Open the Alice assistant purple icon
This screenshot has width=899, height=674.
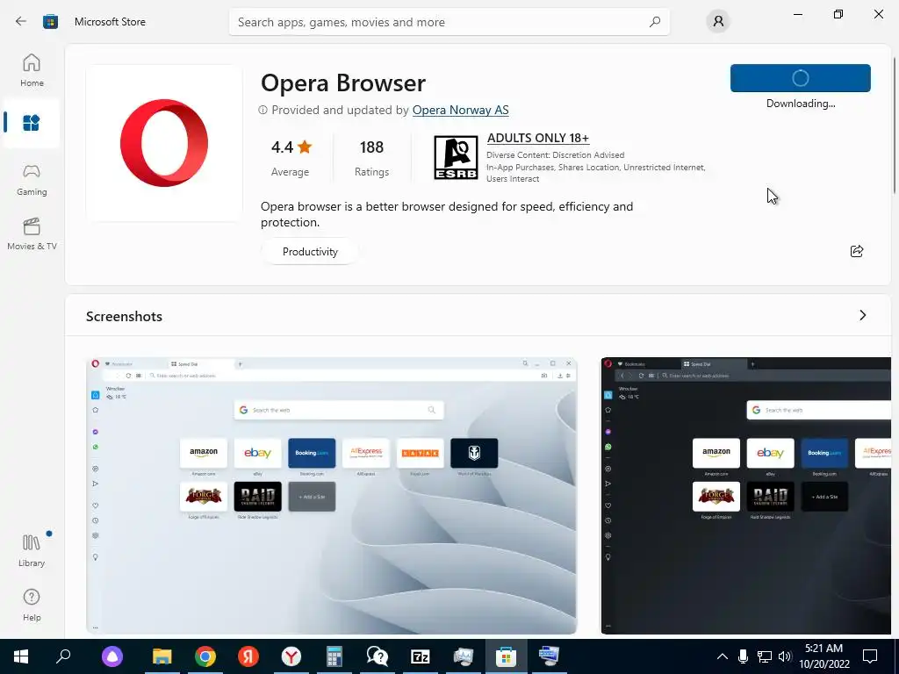112,656
